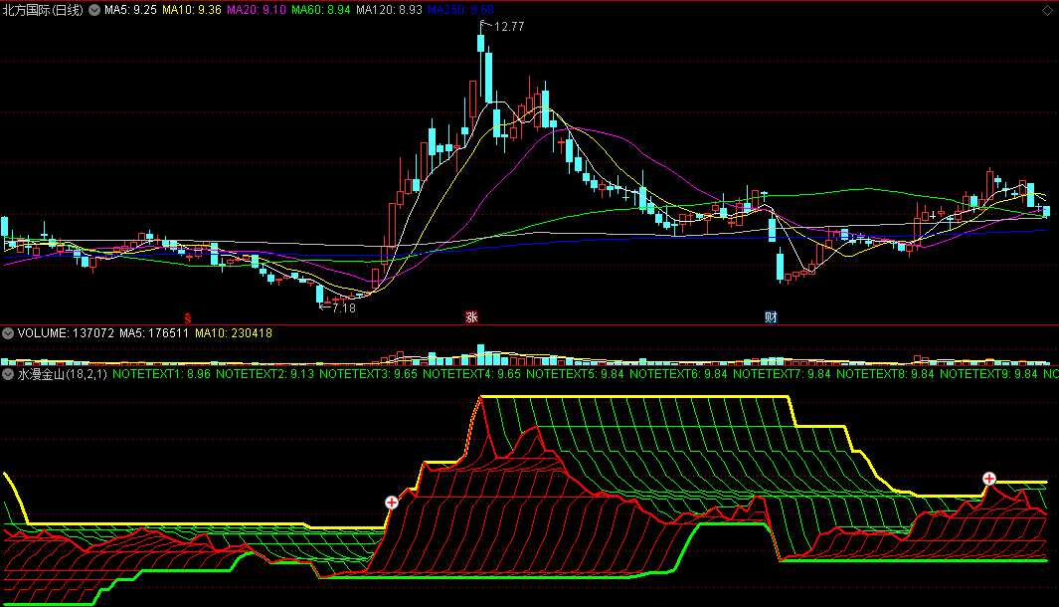The width and height of the screenshot is (1059, 607).
Task: Click the 水漫金山(18,2,1) indicator name
Action: (62, 374)
